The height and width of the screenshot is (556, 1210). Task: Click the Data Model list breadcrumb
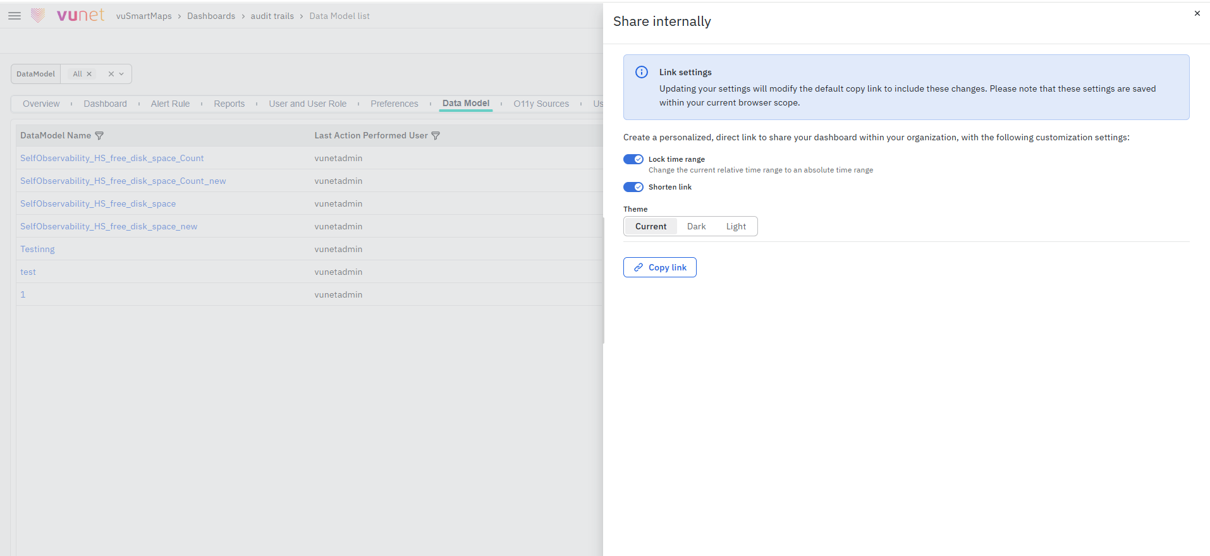[339, 16]
